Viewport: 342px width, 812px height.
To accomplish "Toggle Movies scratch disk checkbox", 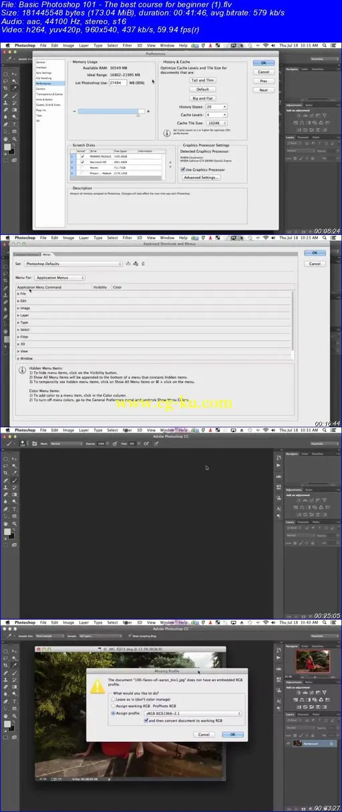I will (82, 168).
